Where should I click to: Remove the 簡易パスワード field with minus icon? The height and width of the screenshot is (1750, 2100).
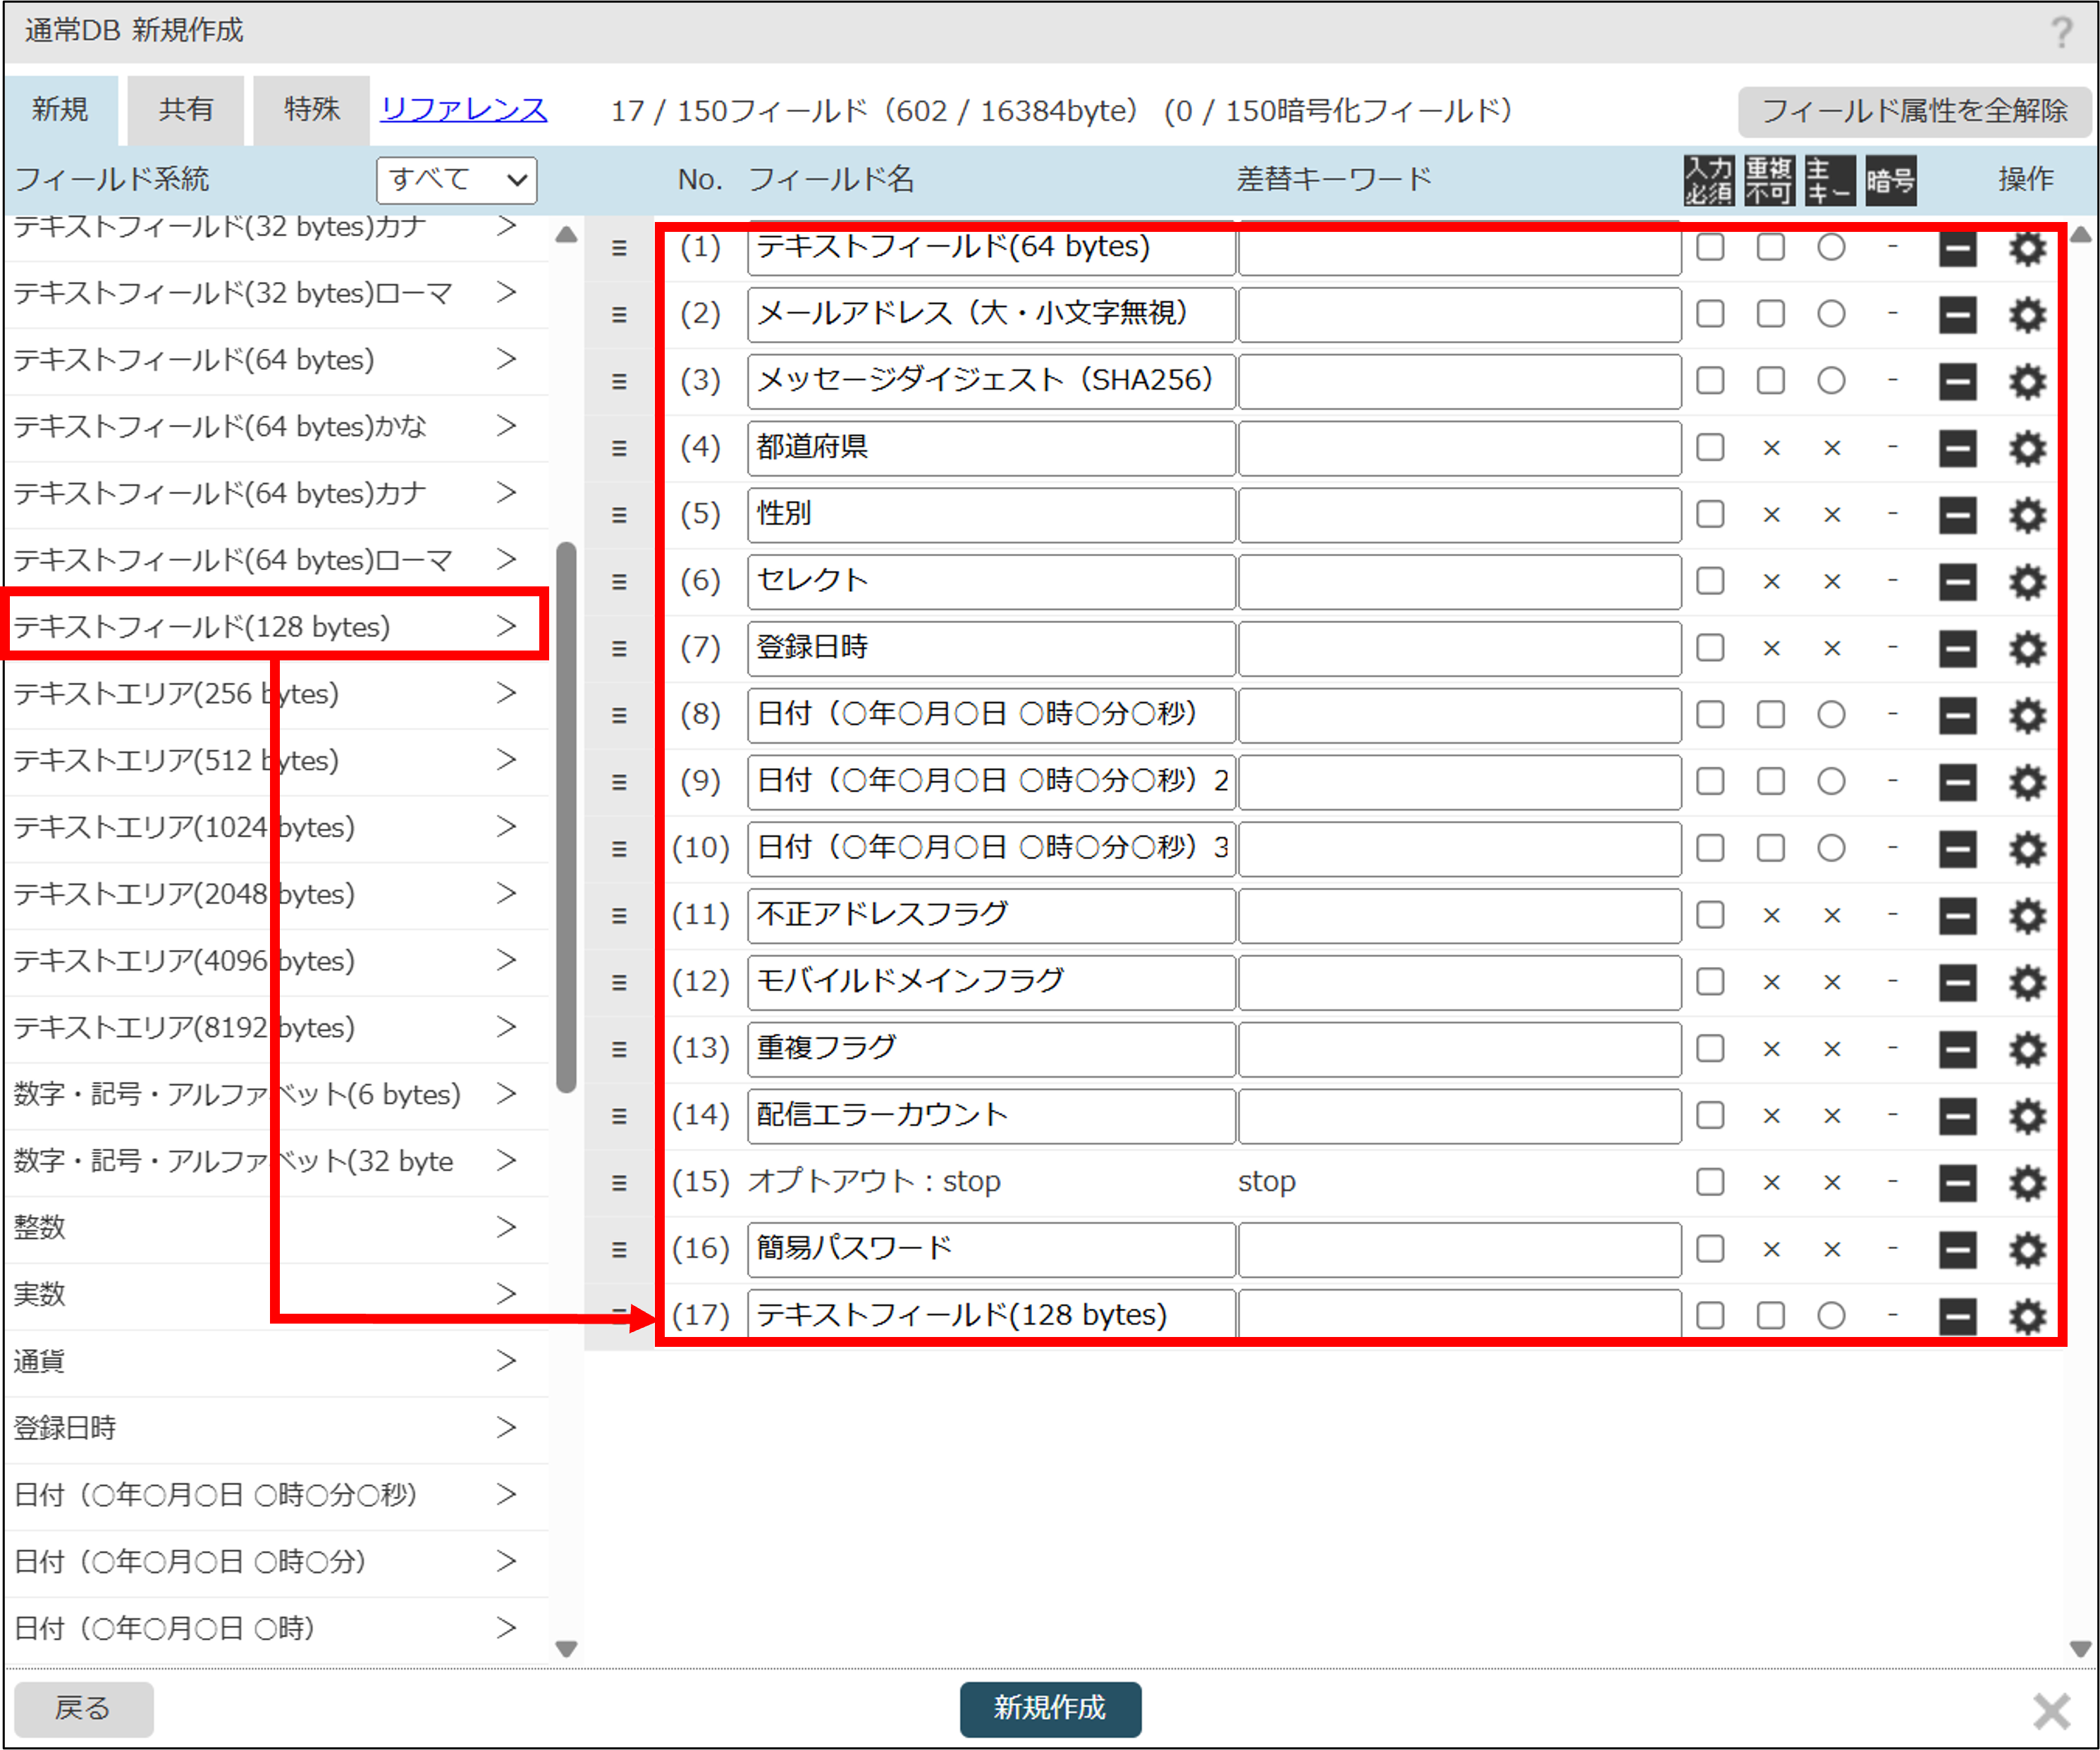1957,1249
